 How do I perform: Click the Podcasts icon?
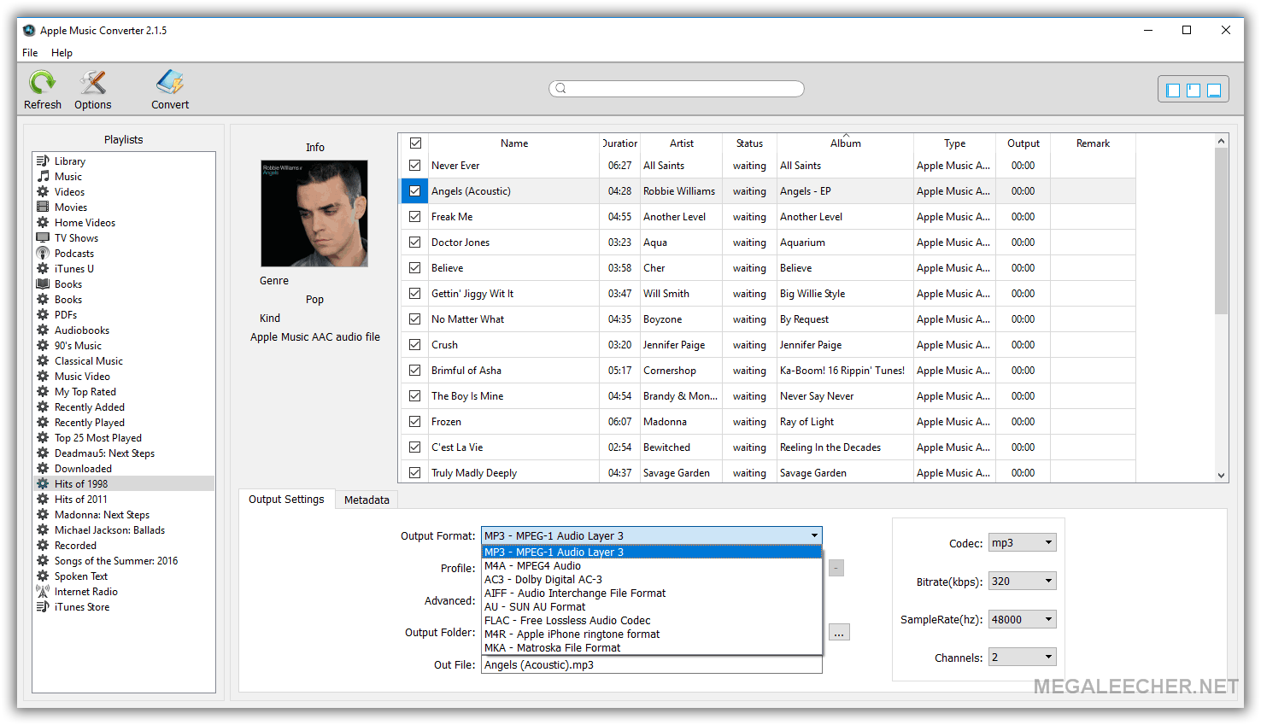(x=43, y=253)
